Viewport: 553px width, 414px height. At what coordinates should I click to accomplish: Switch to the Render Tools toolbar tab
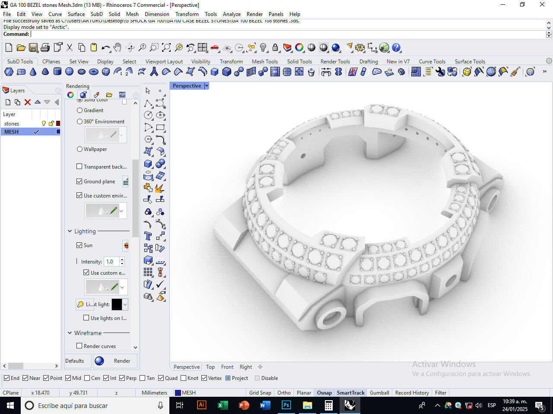tap(335, 61)
